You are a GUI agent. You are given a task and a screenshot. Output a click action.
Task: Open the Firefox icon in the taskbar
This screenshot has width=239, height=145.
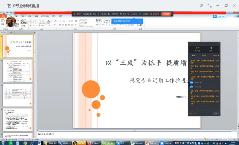89,143
